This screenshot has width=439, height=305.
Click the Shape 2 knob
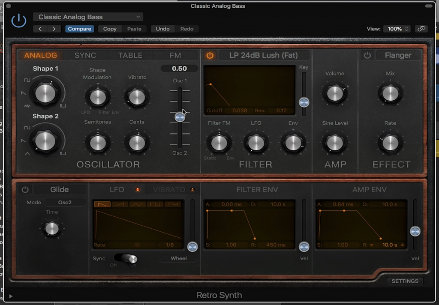[45, 141]
